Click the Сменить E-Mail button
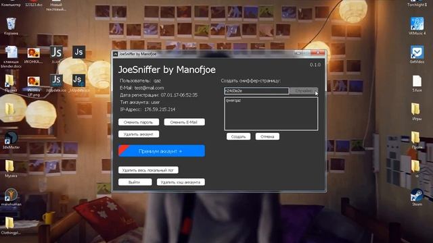The image size is (433, 243). tap(184, 122)
